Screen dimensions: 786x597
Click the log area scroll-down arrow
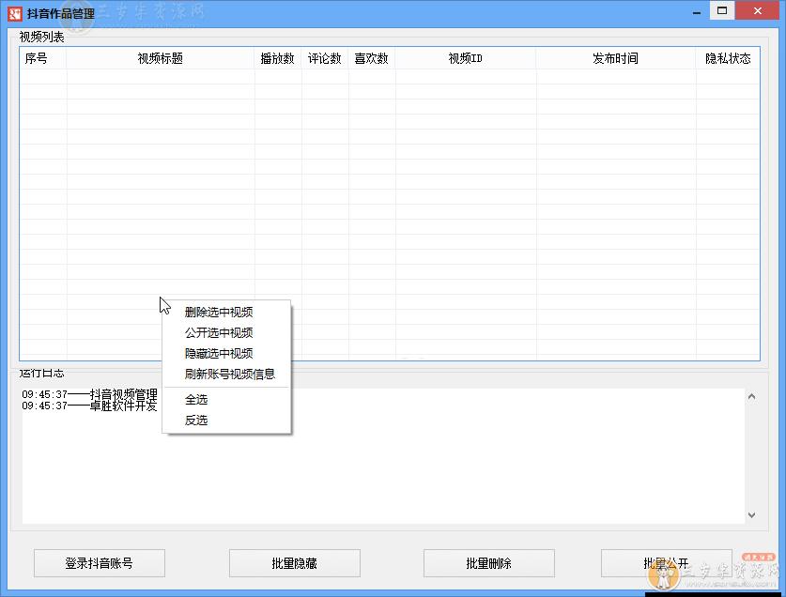[x=751, y=515]
